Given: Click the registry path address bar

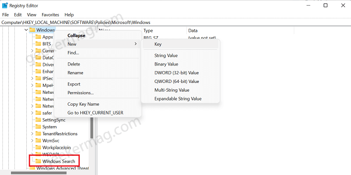Looking at the screenshot, I should tap(175, 22).
